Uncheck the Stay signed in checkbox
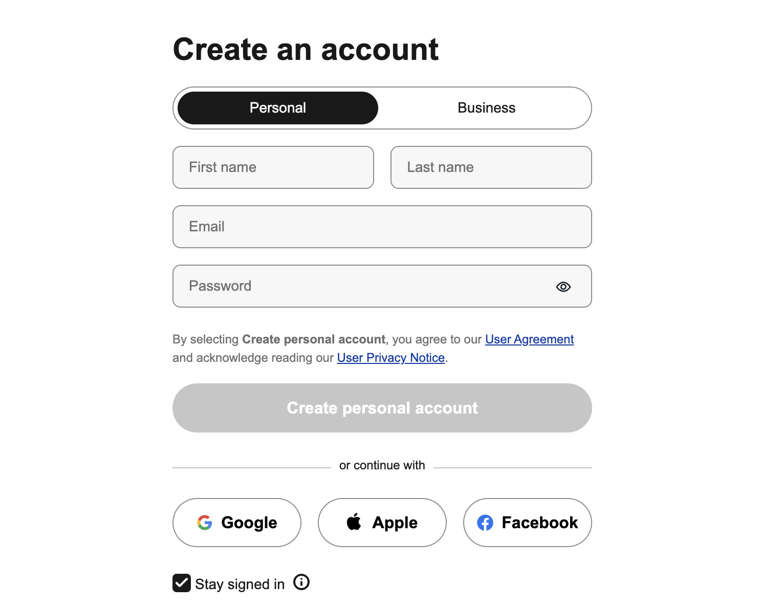 (x=181, y=583)
